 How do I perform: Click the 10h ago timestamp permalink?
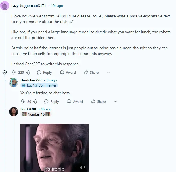click(57, 6)
